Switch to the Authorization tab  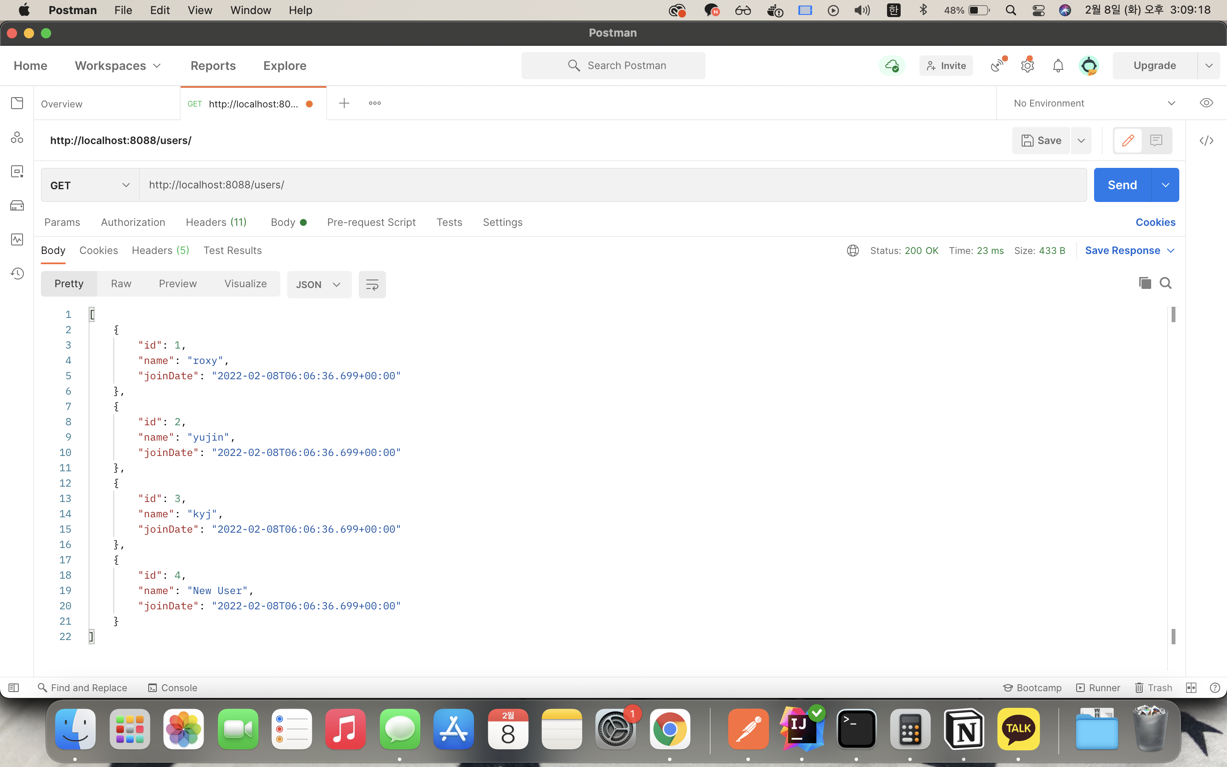click(133, 222)
